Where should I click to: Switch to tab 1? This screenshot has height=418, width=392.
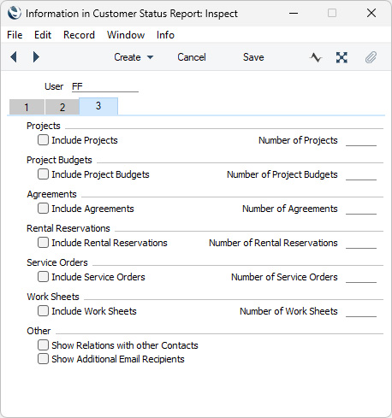coord(27,107)
